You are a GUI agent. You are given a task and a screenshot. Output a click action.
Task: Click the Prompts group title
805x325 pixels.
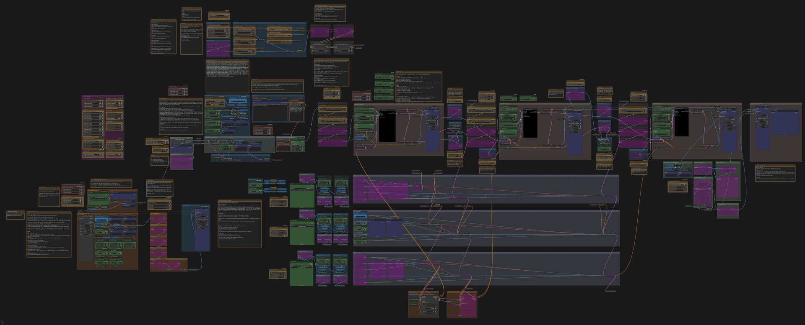pyautogui.click(x=256, y=96)
